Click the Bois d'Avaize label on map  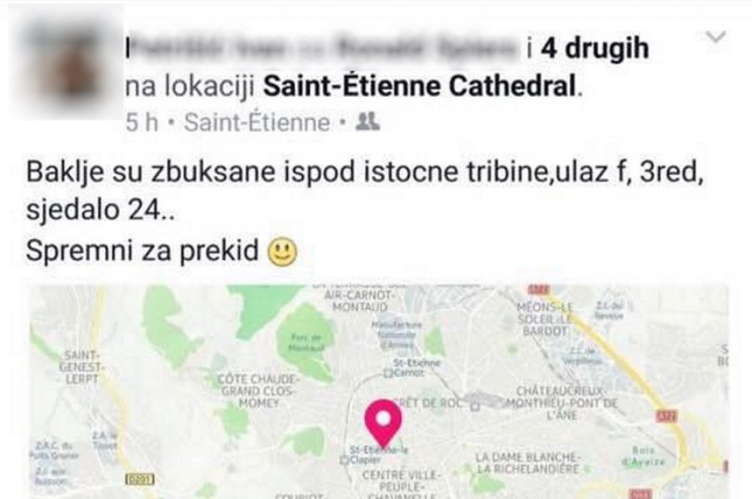[643, 456]
